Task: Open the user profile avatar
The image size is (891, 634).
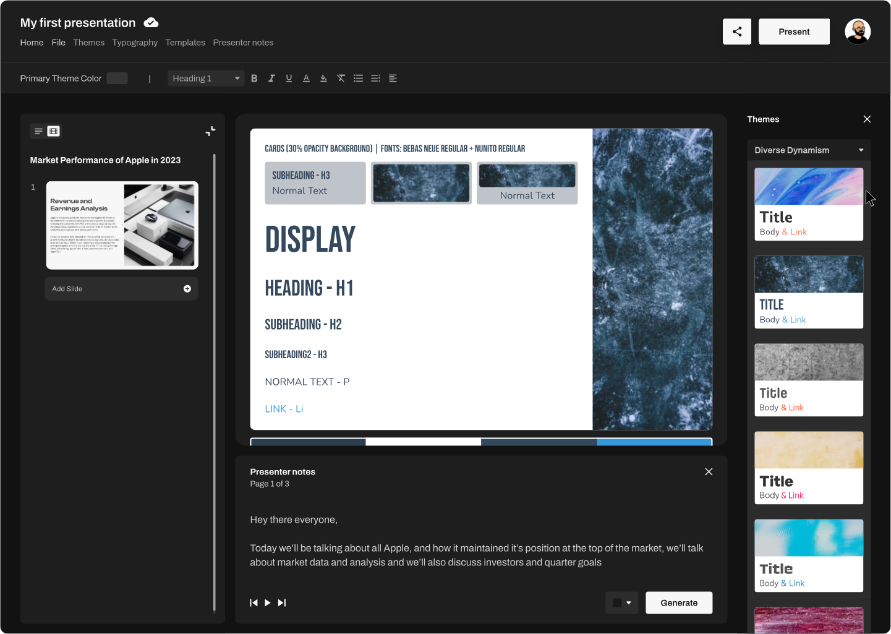Action: tap(858, 32)
